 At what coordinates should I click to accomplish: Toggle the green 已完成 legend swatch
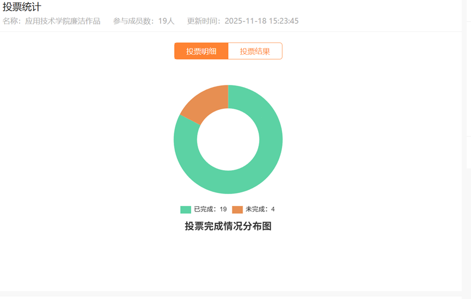point(186,210)
